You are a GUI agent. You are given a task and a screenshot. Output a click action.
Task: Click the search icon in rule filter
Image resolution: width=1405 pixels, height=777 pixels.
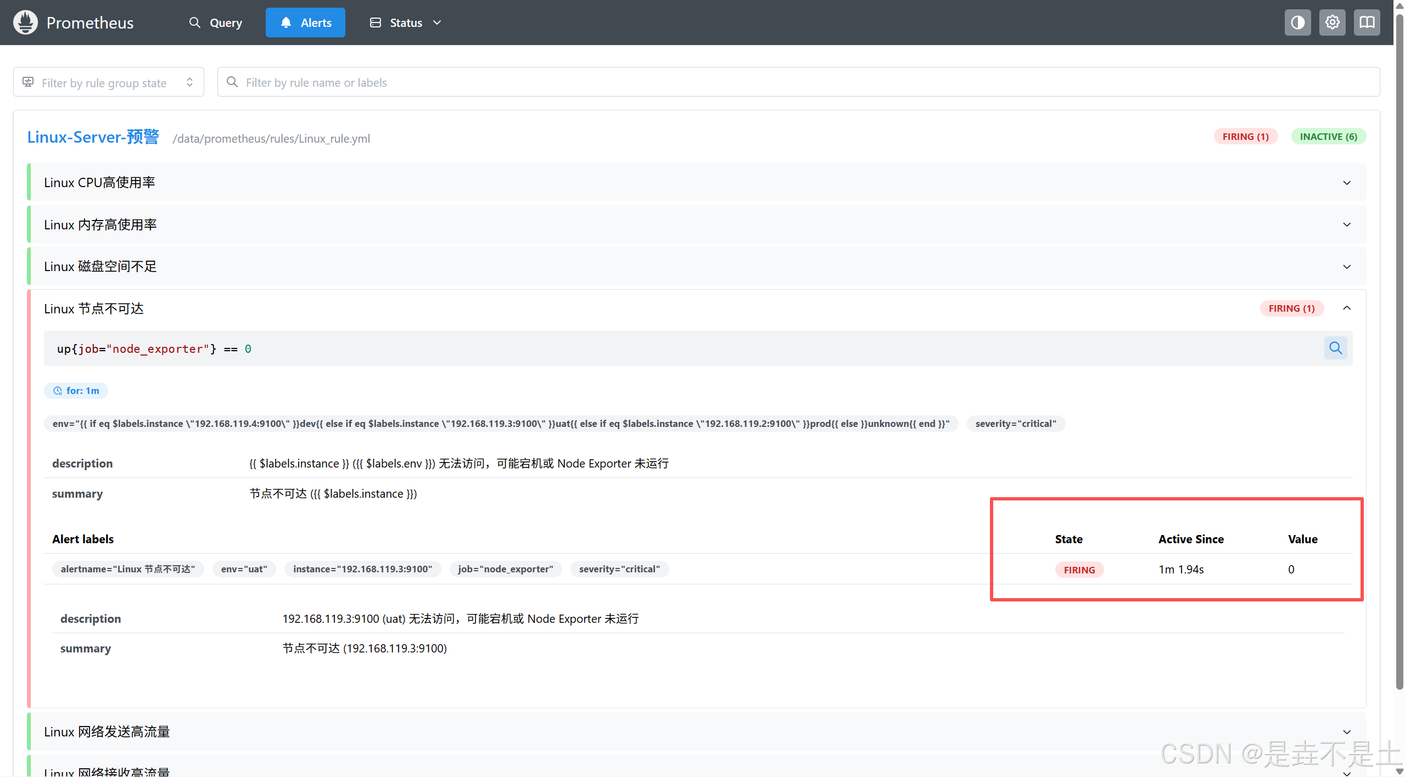pyautogui.click(x=232, y=82)
